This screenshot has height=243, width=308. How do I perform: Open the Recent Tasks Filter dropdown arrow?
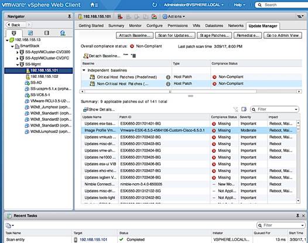302,225
